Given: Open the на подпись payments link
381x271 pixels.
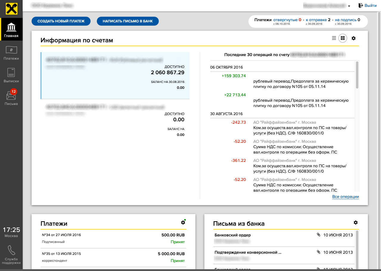Looking at the screenshot, I should [x=346, y=20].
